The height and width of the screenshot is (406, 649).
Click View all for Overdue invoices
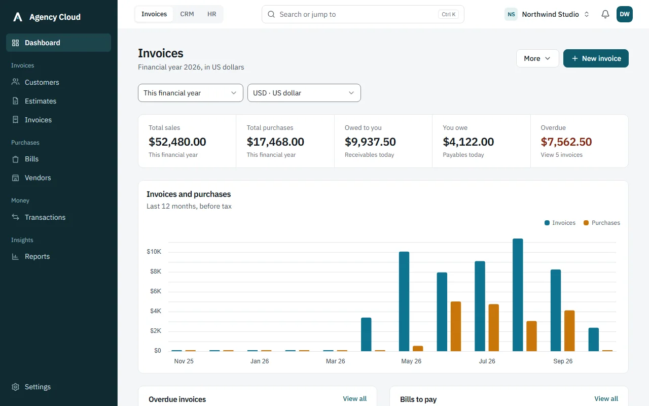(x=355, y=399)
